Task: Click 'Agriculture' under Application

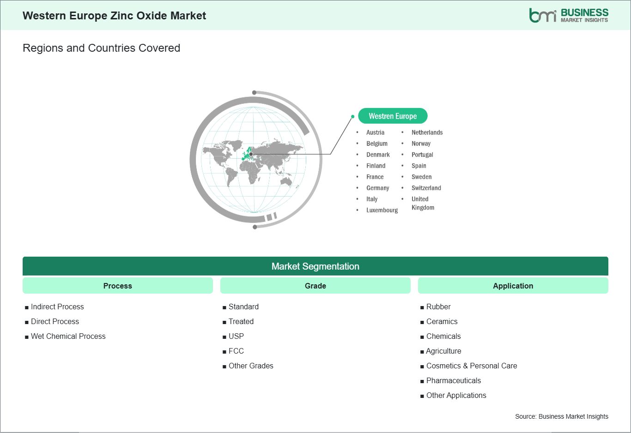Action: (x=443, y=351)
